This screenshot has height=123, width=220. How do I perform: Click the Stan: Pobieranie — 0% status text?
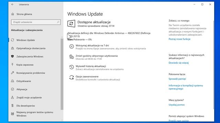point(79,40)
